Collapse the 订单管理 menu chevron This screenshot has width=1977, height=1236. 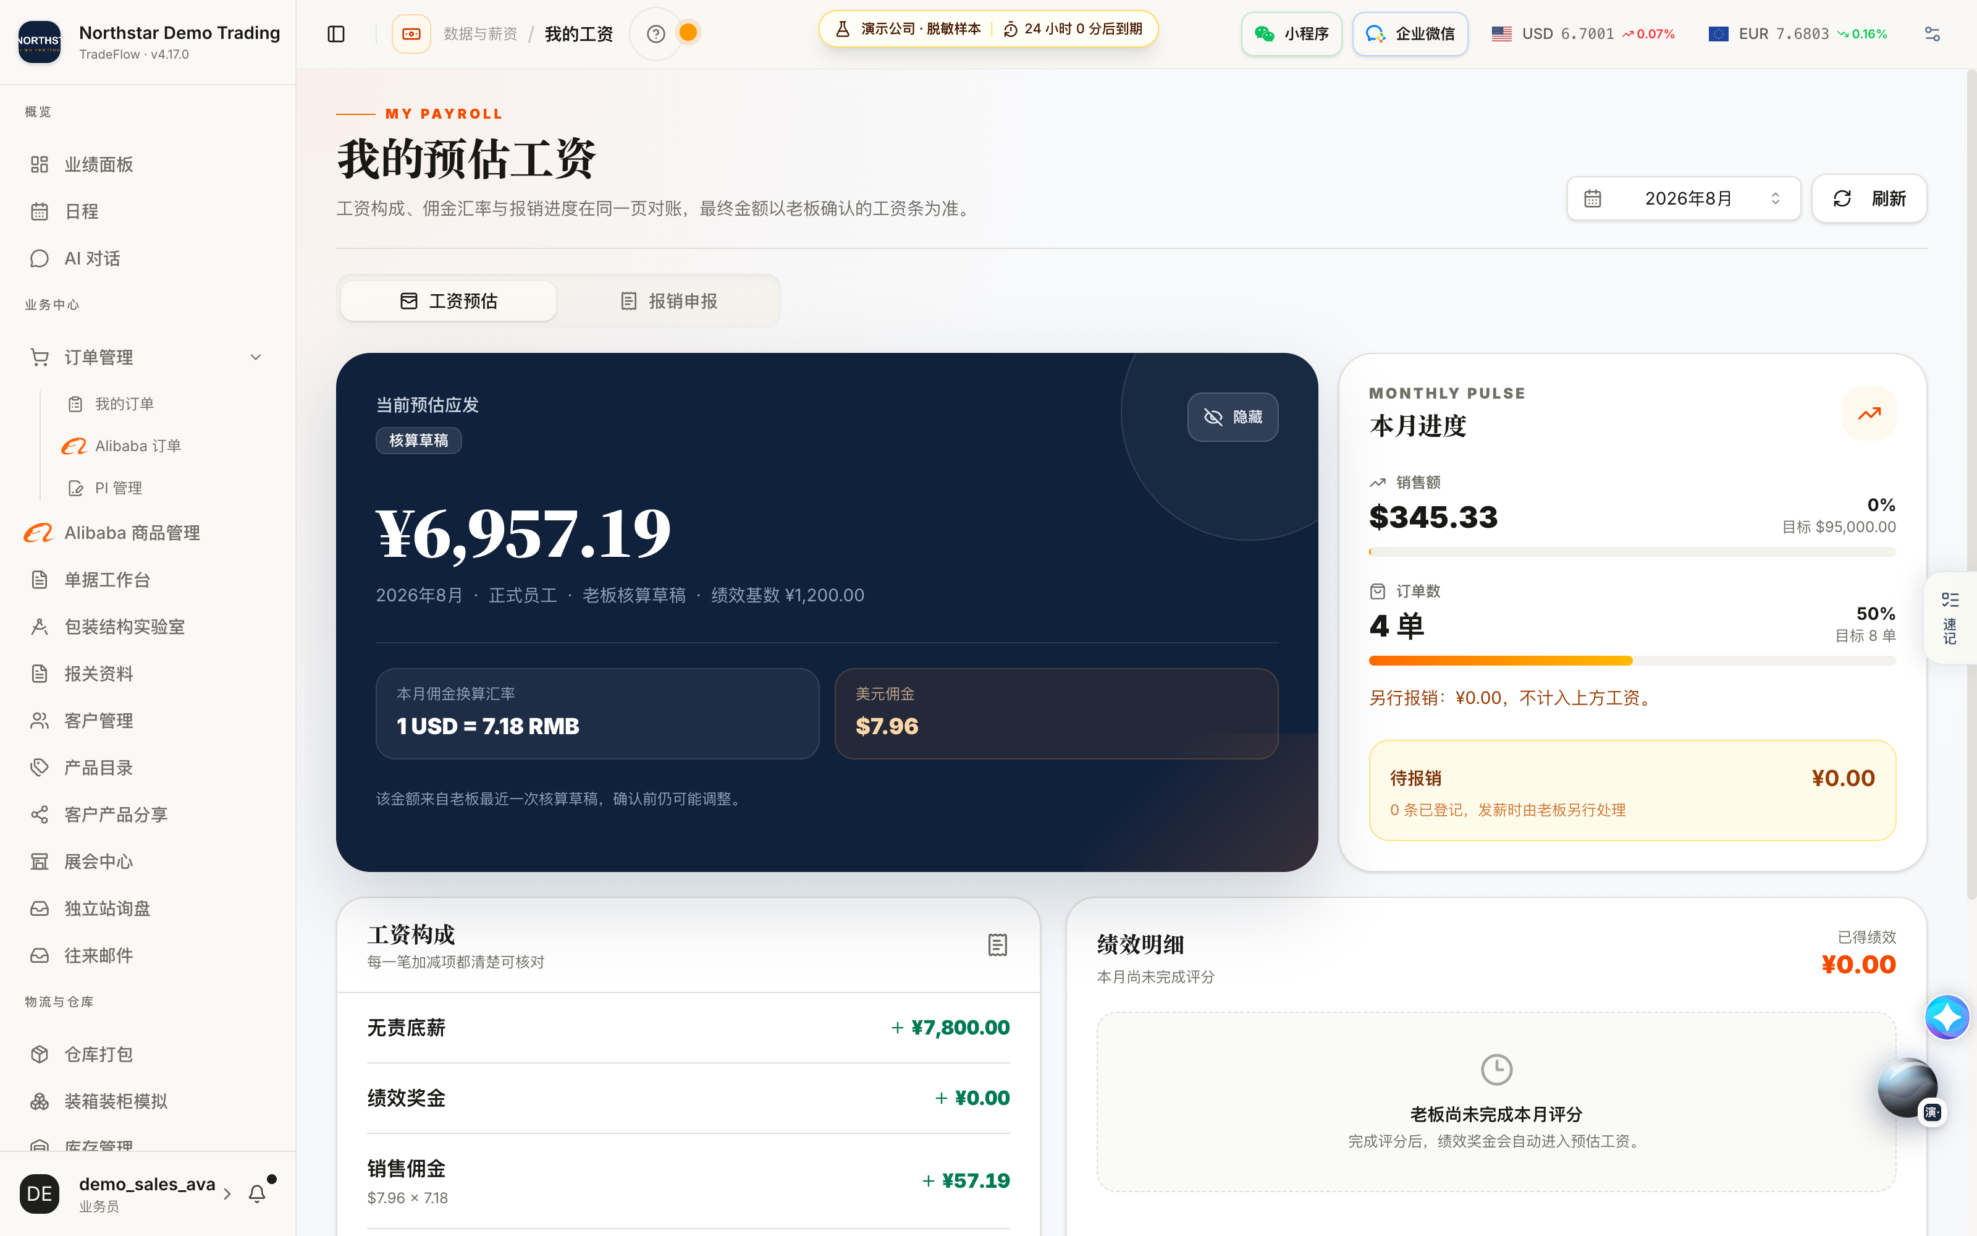[256, 357]
